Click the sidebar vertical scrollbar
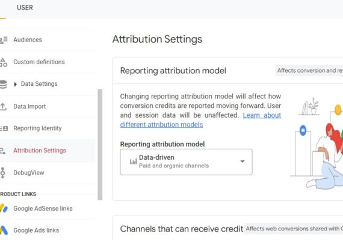The width and height of the screenshot is (343, 240). pyautogui.click(x=100, y=145)
